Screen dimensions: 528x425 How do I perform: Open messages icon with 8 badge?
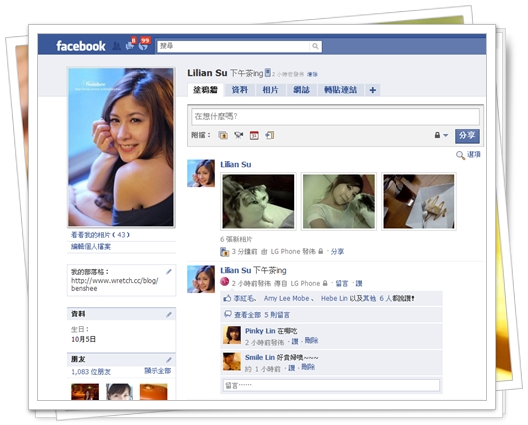[131, 44]
